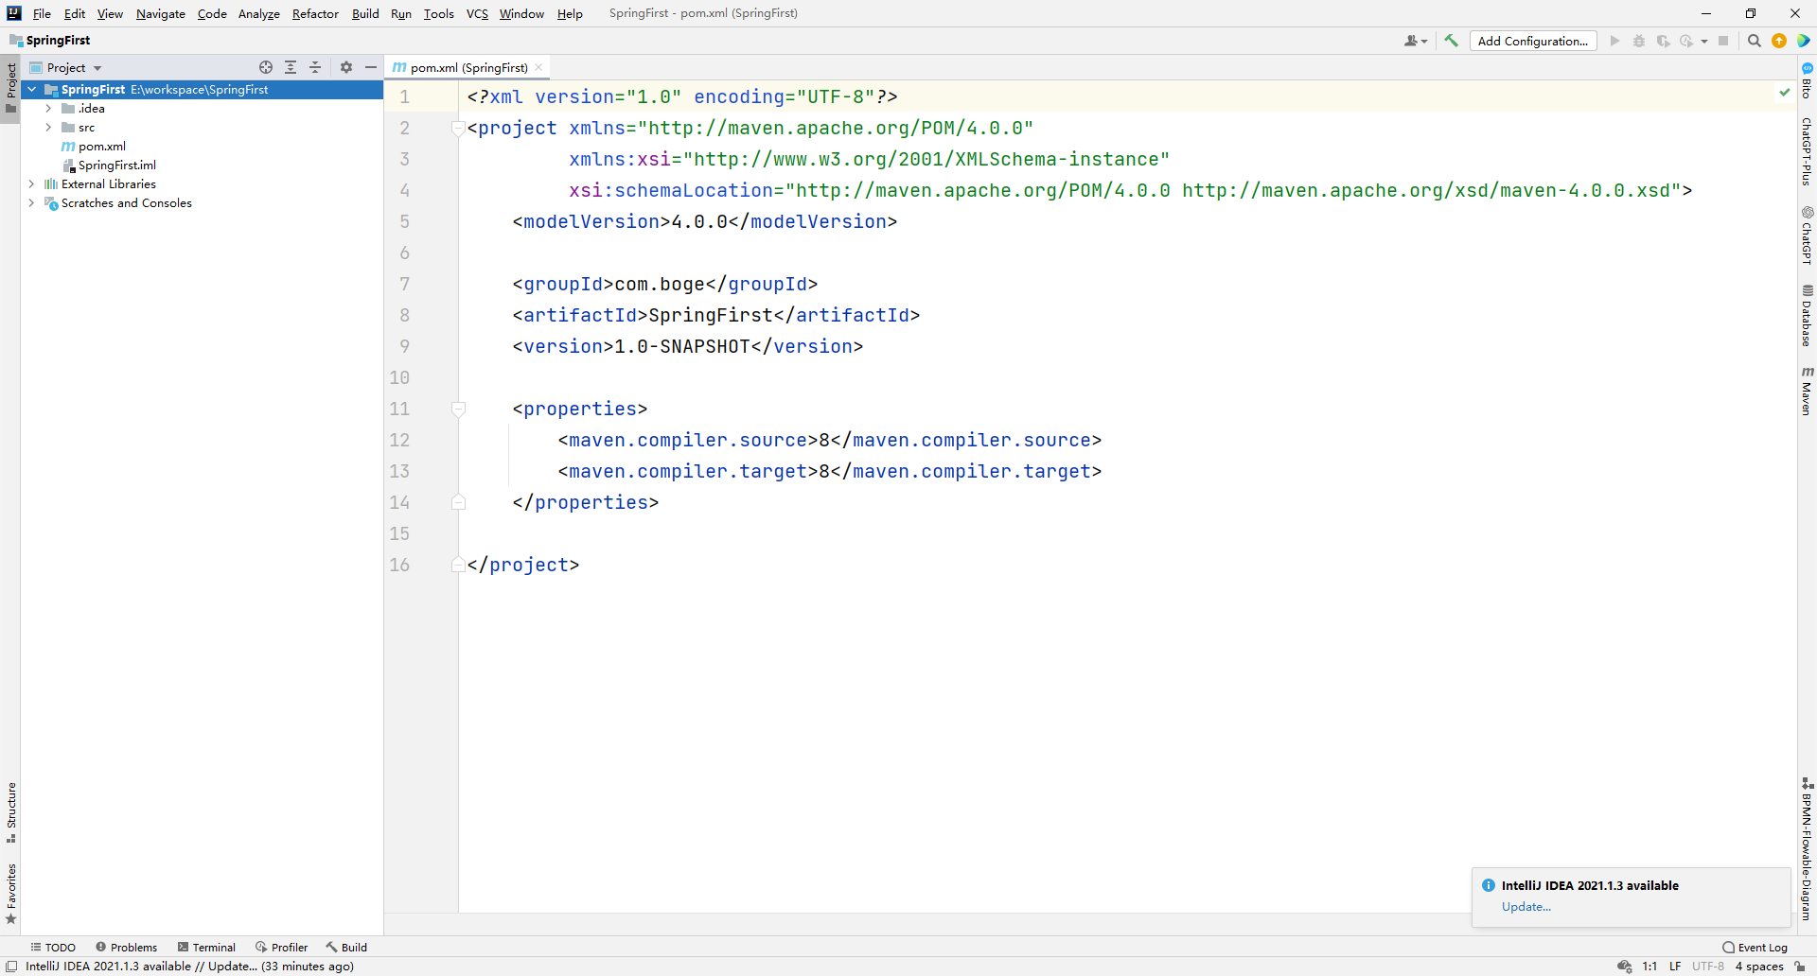The image size is (1817, 976).
Task: Click the Update link in notification
Action: click(1526, 906)
